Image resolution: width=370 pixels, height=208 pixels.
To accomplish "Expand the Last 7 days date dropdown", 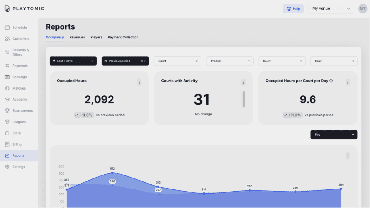I will pyautogui.click(x=73, y=61).
